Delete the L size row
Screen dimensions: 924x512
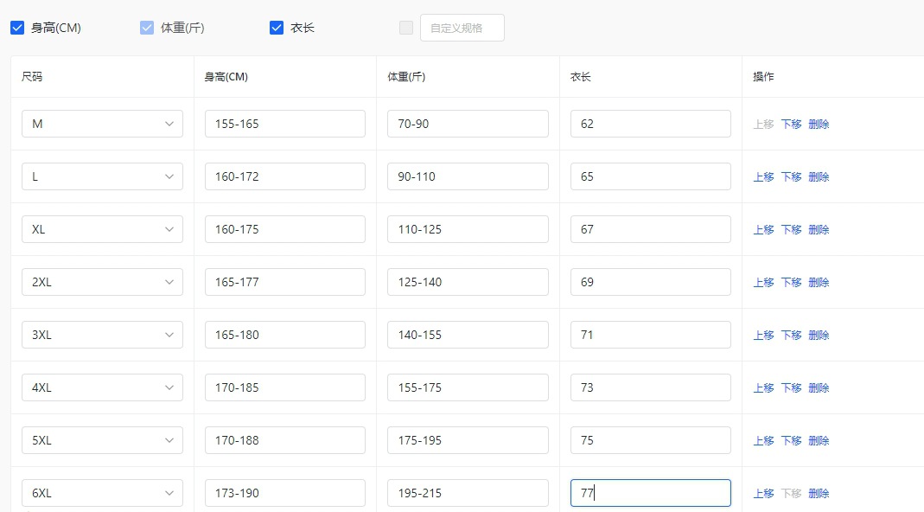(819, 176)
